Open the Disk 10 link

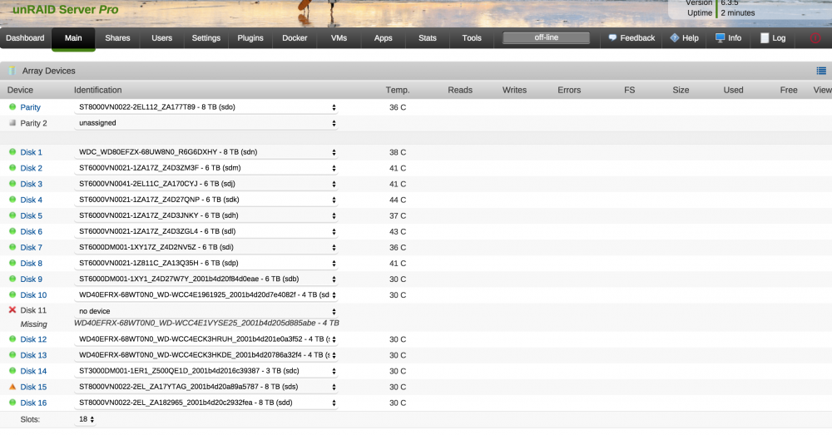tap(33, 295)
